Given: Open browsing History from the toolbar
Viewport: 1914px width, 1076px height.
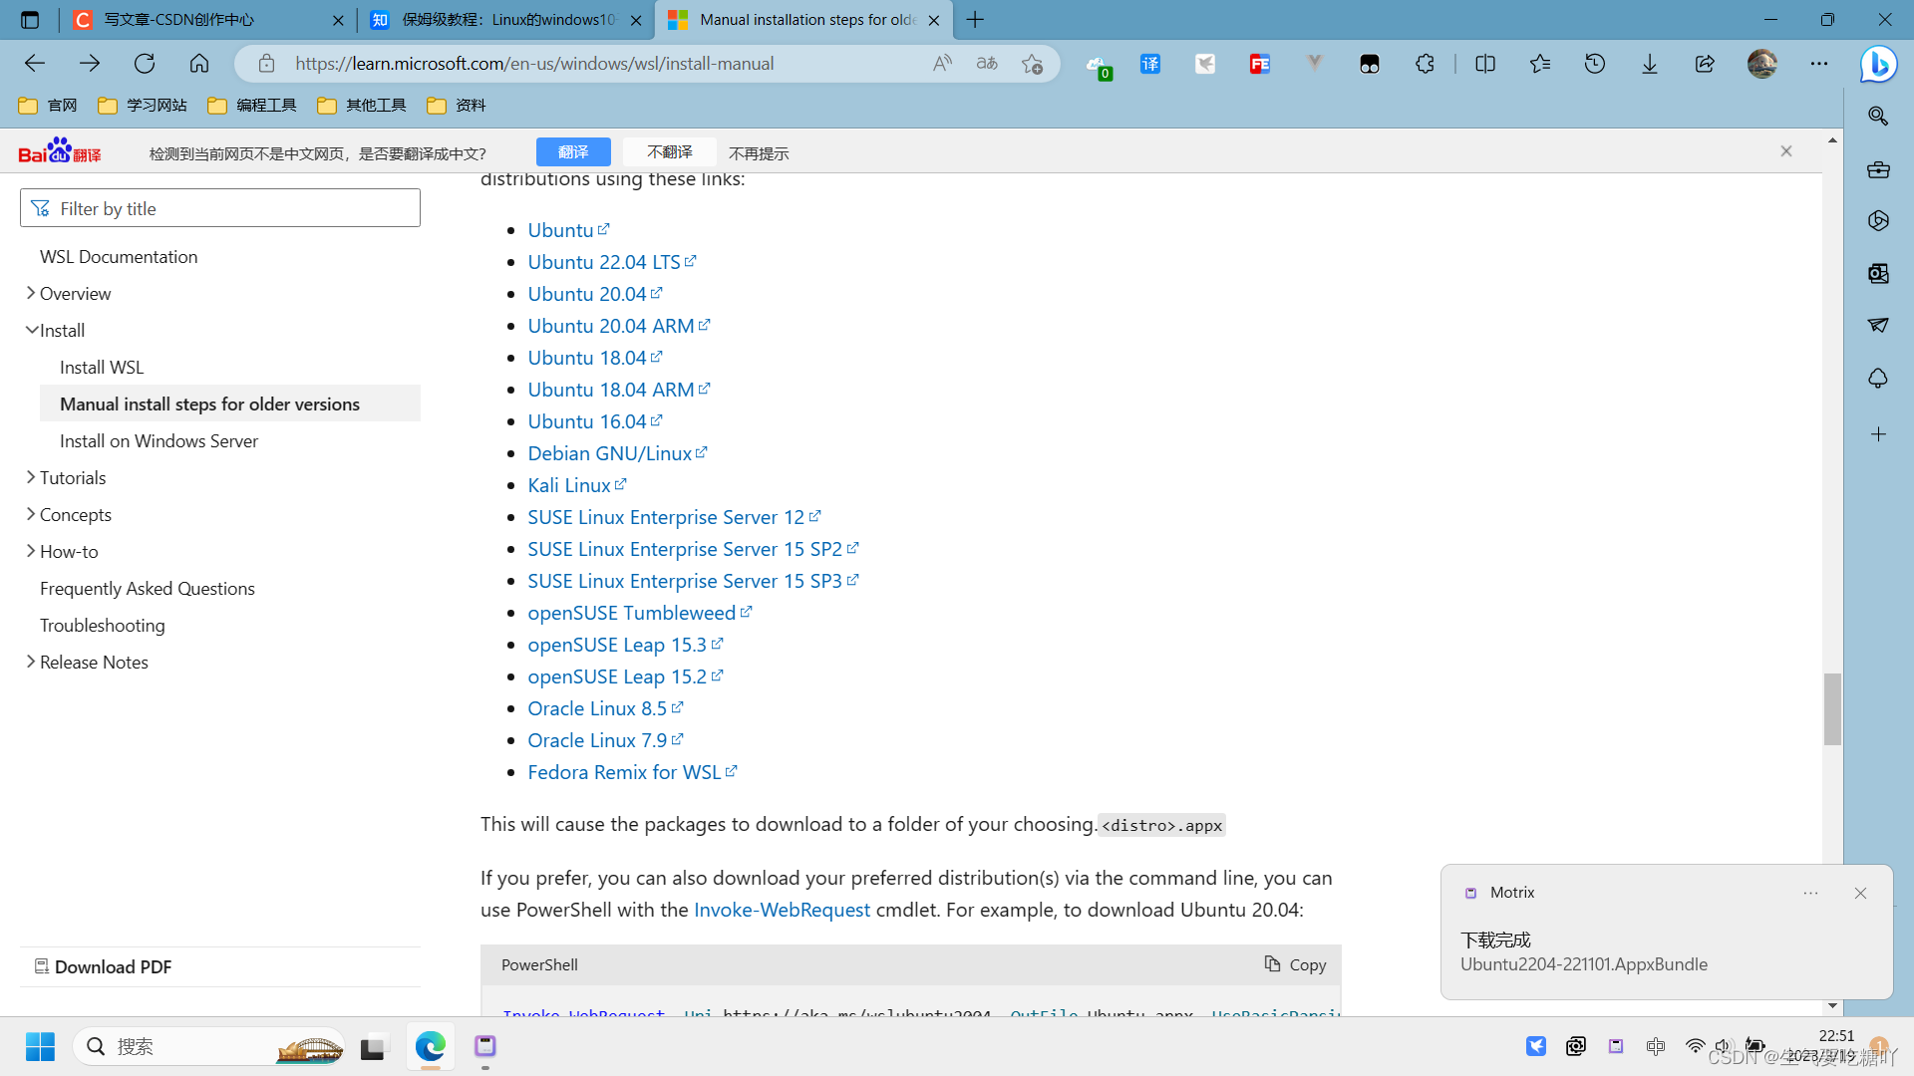Looking at the screenshot, I should (x=1595, y=63).
